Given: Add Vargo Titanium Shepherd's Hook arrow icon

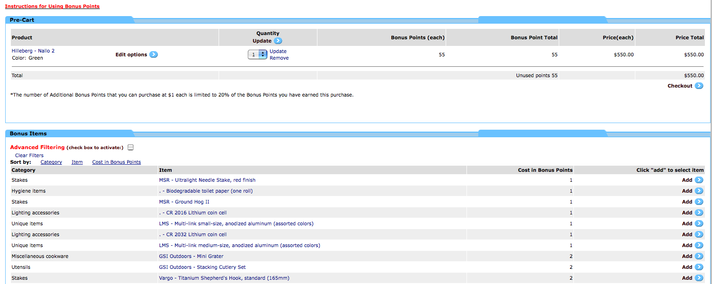Looking at the screenshot, I should 699,278.
